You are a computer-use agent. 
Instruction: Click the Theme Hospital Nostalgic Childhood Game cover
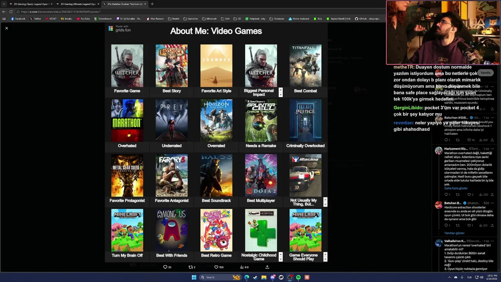261,230
